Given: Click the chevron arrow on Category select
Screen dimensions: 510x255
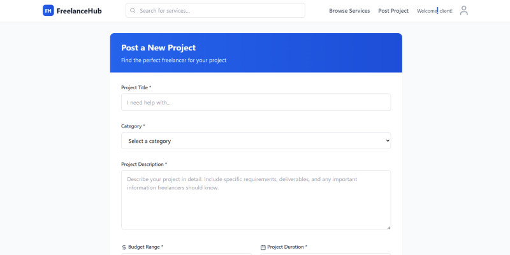Looking at the screenshot, I should (x=387, y=141).
